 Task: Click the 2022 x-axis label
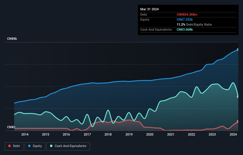(191, 134)
